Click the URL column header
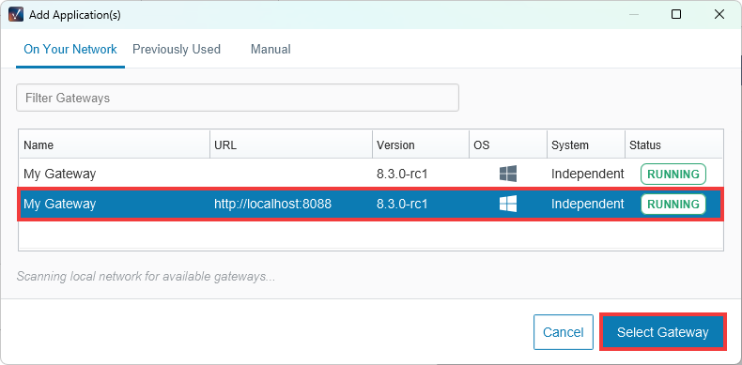The height and width of the screenshot is (365, 742). [291, 144]
